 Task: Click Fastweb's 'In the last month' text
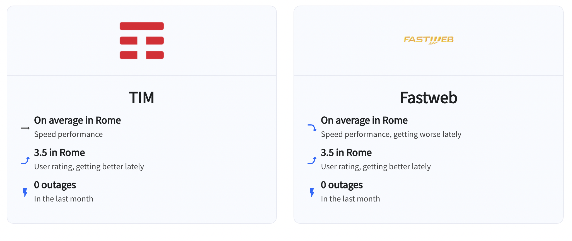pos(350,199)
